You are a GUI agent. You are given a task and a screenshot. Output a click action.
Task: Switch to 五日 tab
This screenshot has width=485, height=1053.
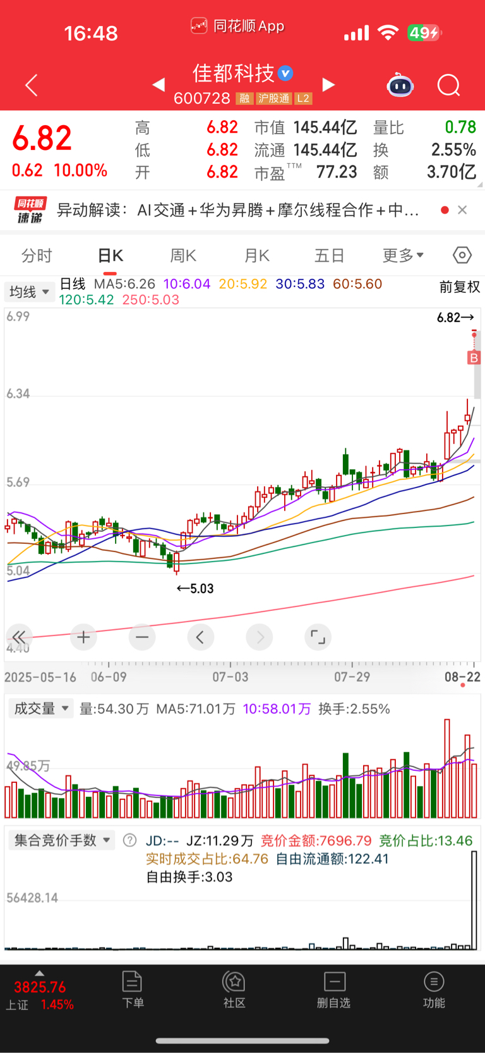330,256
